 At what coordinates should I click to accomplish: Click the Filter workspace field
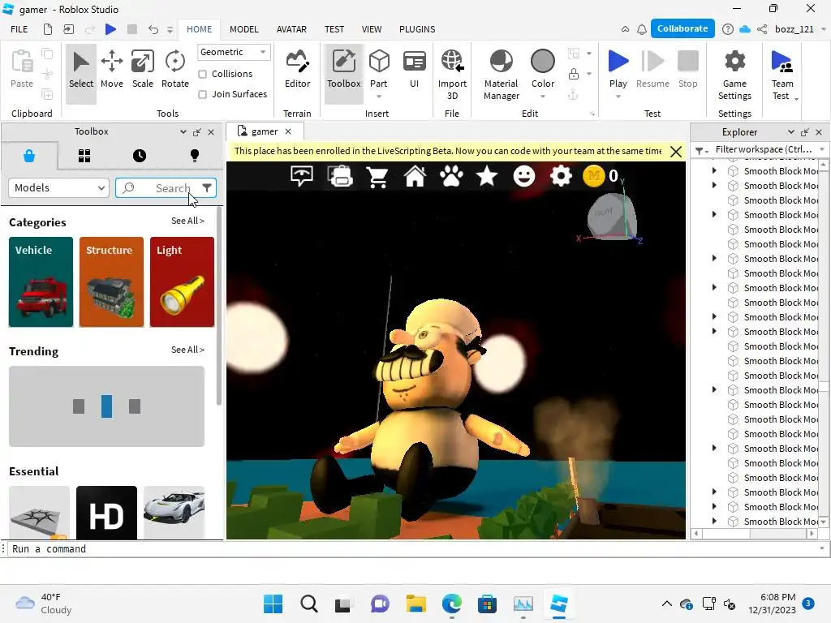(764, 149)
